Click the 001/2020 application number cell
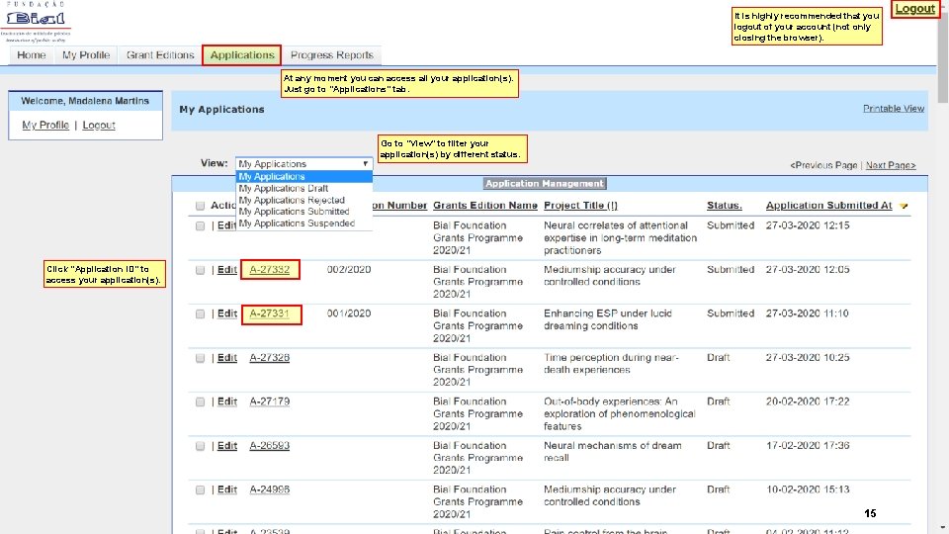 click(349, 314)
